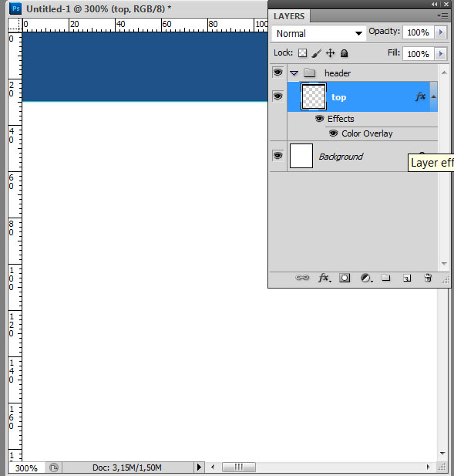Click the top layer thumbnail
Viewport: 454px width, 476px height.
pyautogui.click(x=314, y=96)
